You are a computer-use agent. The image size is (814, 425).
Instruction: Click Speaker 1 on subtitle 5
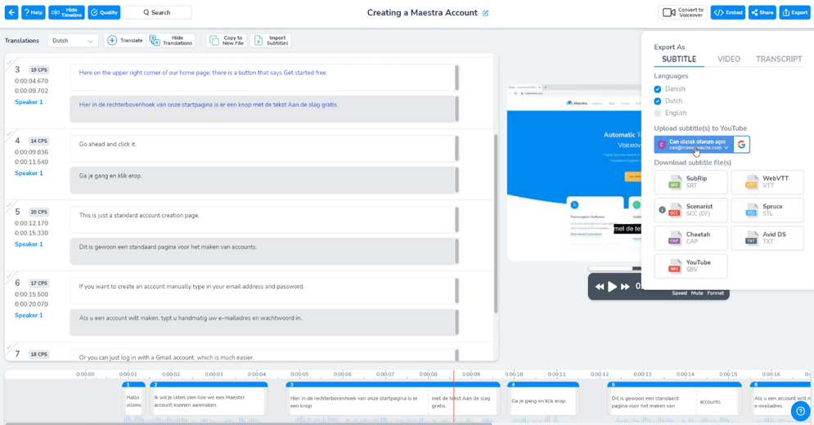(x=29, y=244)
